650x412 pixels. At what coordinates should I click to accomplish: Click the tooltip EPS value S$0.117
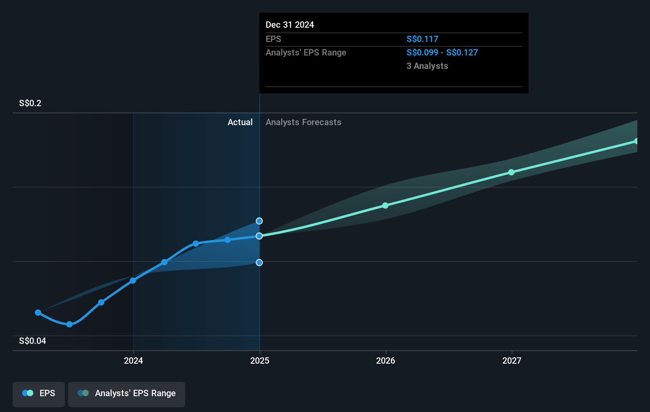tap(422, 39)
